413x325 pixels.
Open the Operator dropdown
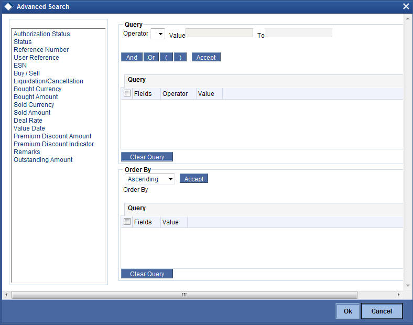[x=158, y=34]
